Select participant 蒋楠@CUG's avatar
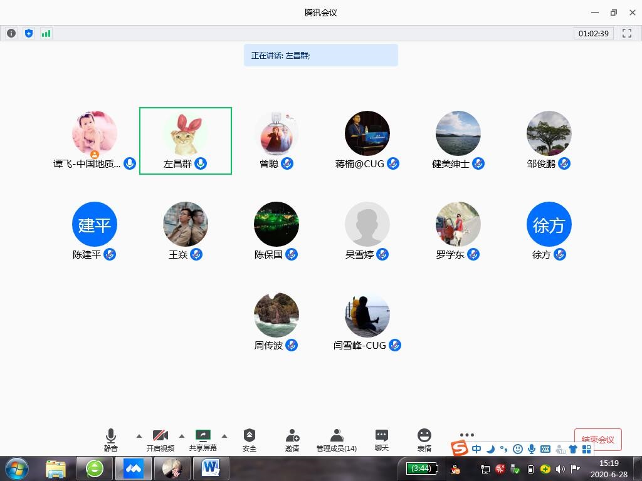Screen dimensions: 642x481 coord(367,133)
